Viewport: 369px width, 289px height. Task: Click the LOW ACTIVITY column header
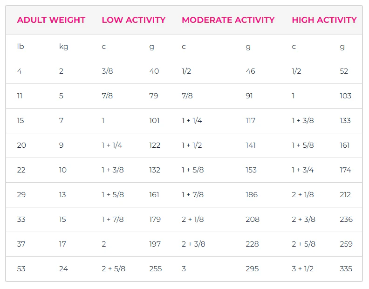(134, 20)
